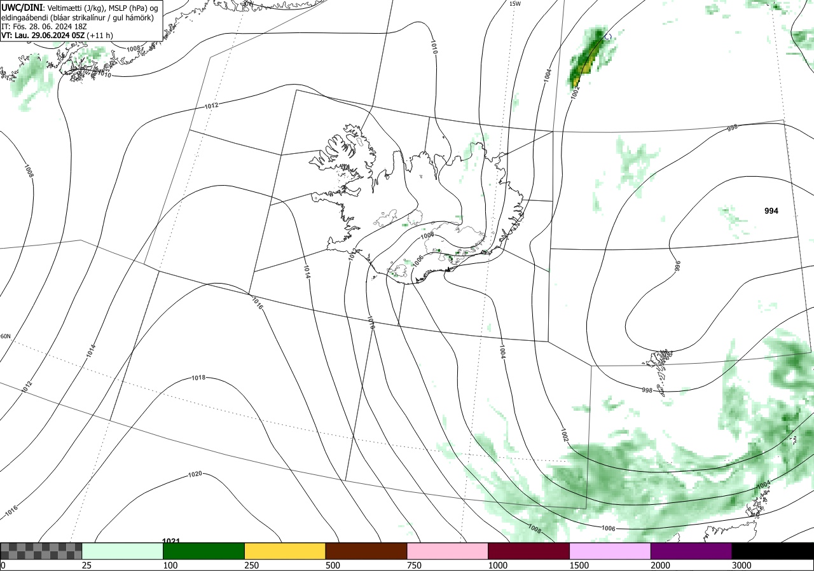Click the 3000 value on the legend scale
This screenshot has width=814, height=571.
[742, 565]
